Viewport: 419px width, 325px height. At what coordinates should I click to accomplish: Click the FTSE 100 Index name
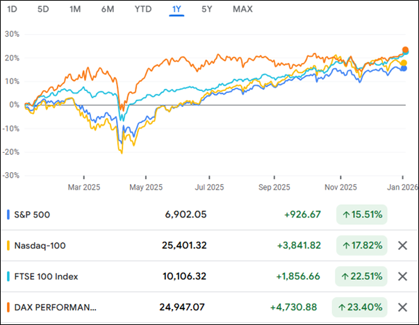click(x=46, y=276)
